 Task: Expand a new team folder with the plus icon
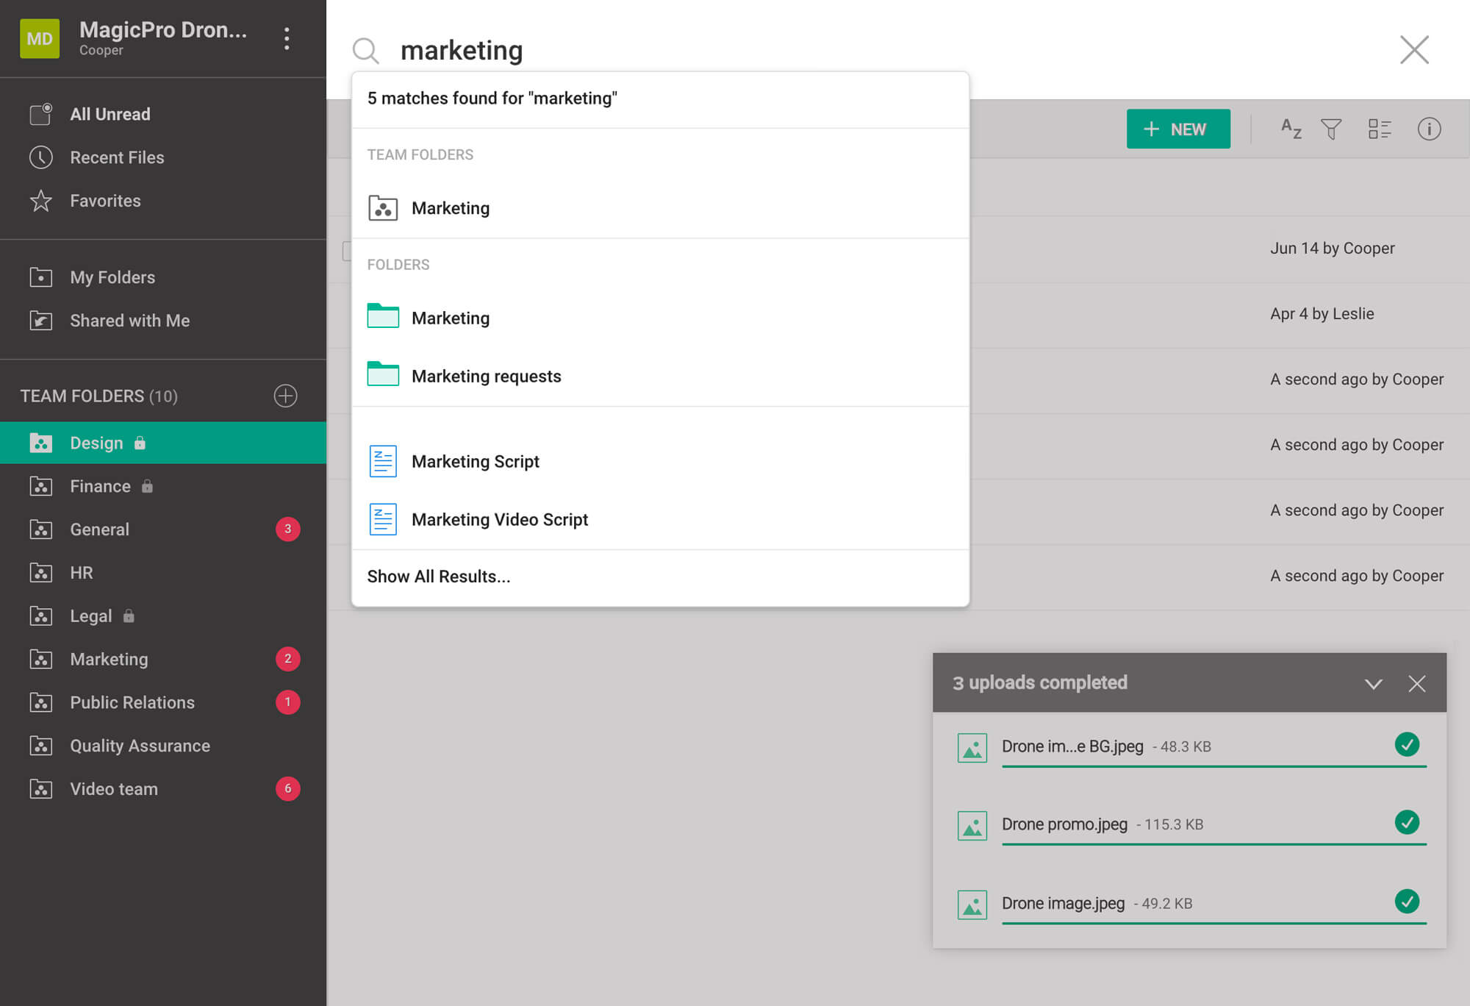pos(285,396)
